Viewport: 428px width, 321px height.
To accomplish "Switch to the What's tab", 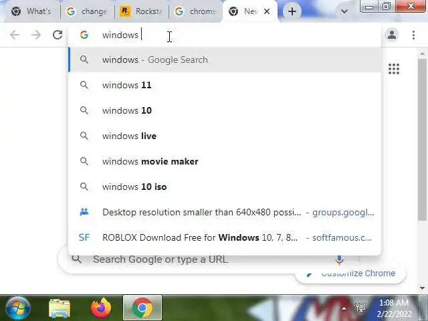I will [x=31, y=11].
